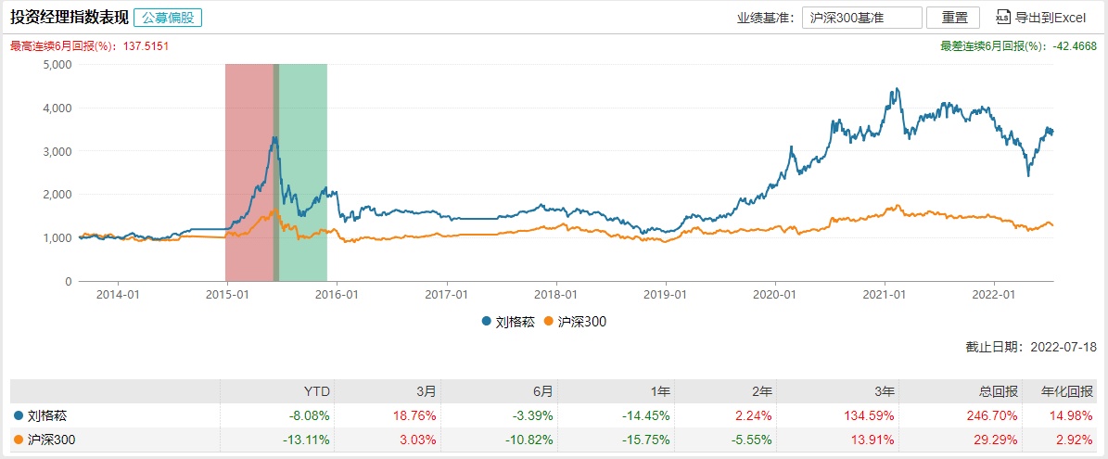Viewport: 1108px width, 459px height.
Task: Click the Excel file icon
Action: pyautogui.click(x=1003, y=18)
